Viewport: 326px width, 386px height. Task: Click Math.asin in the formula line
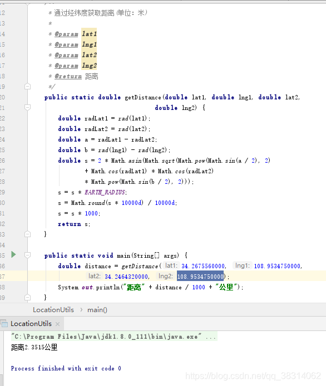[x=126, y=161]
